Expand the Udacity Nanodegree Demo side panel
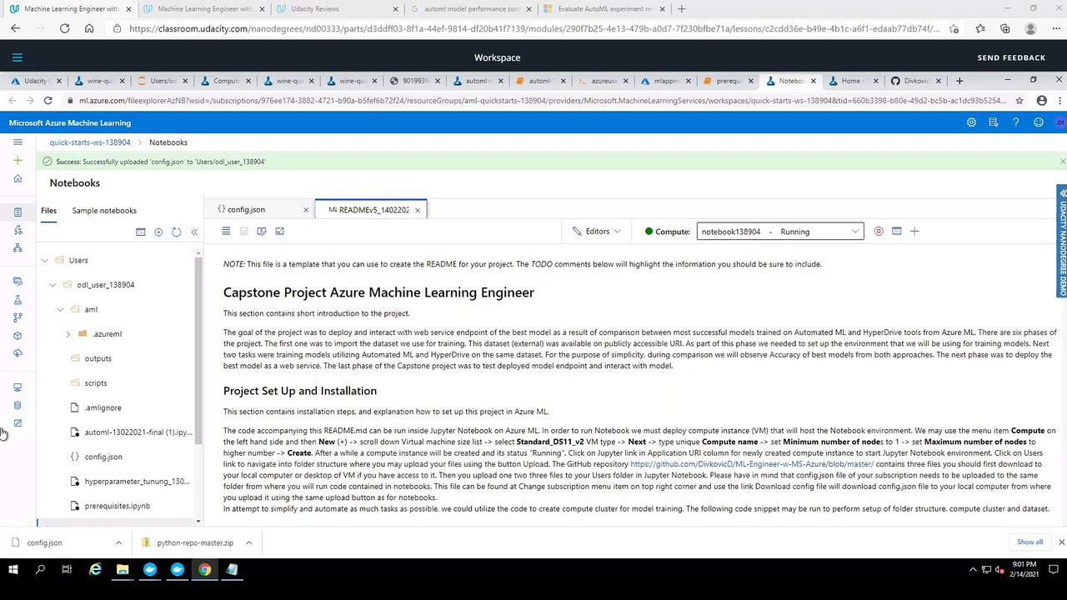The image size is (1067, 600). click(1062, 241)
